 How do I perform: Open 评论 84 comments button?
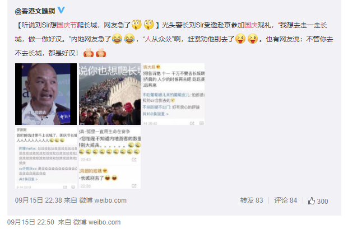[285, 200]
